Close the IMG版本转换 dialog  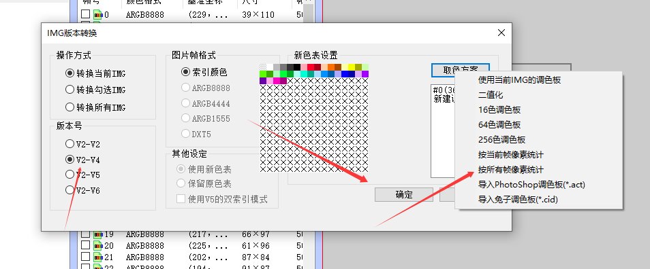[x=501, y=33]
